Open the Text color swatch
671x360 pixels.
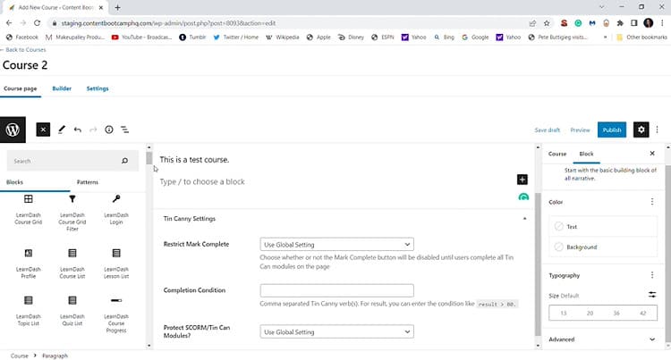[x=603, y=226]
